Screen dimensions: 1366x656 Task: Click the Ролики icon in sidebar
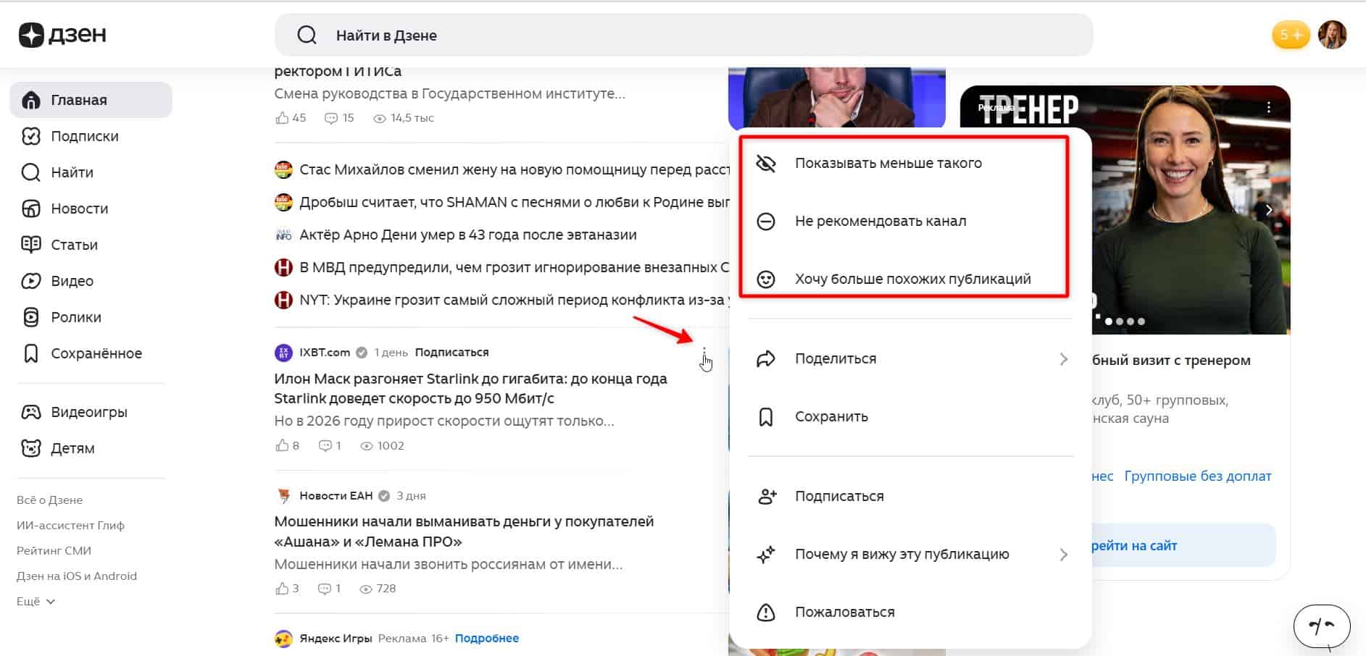pyautogui.click(x=31, y=317)
